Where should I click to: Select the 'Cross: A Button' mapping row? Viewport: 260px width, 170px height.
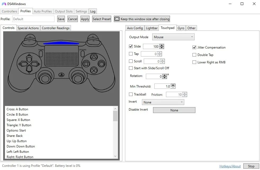tap(59, 109)
